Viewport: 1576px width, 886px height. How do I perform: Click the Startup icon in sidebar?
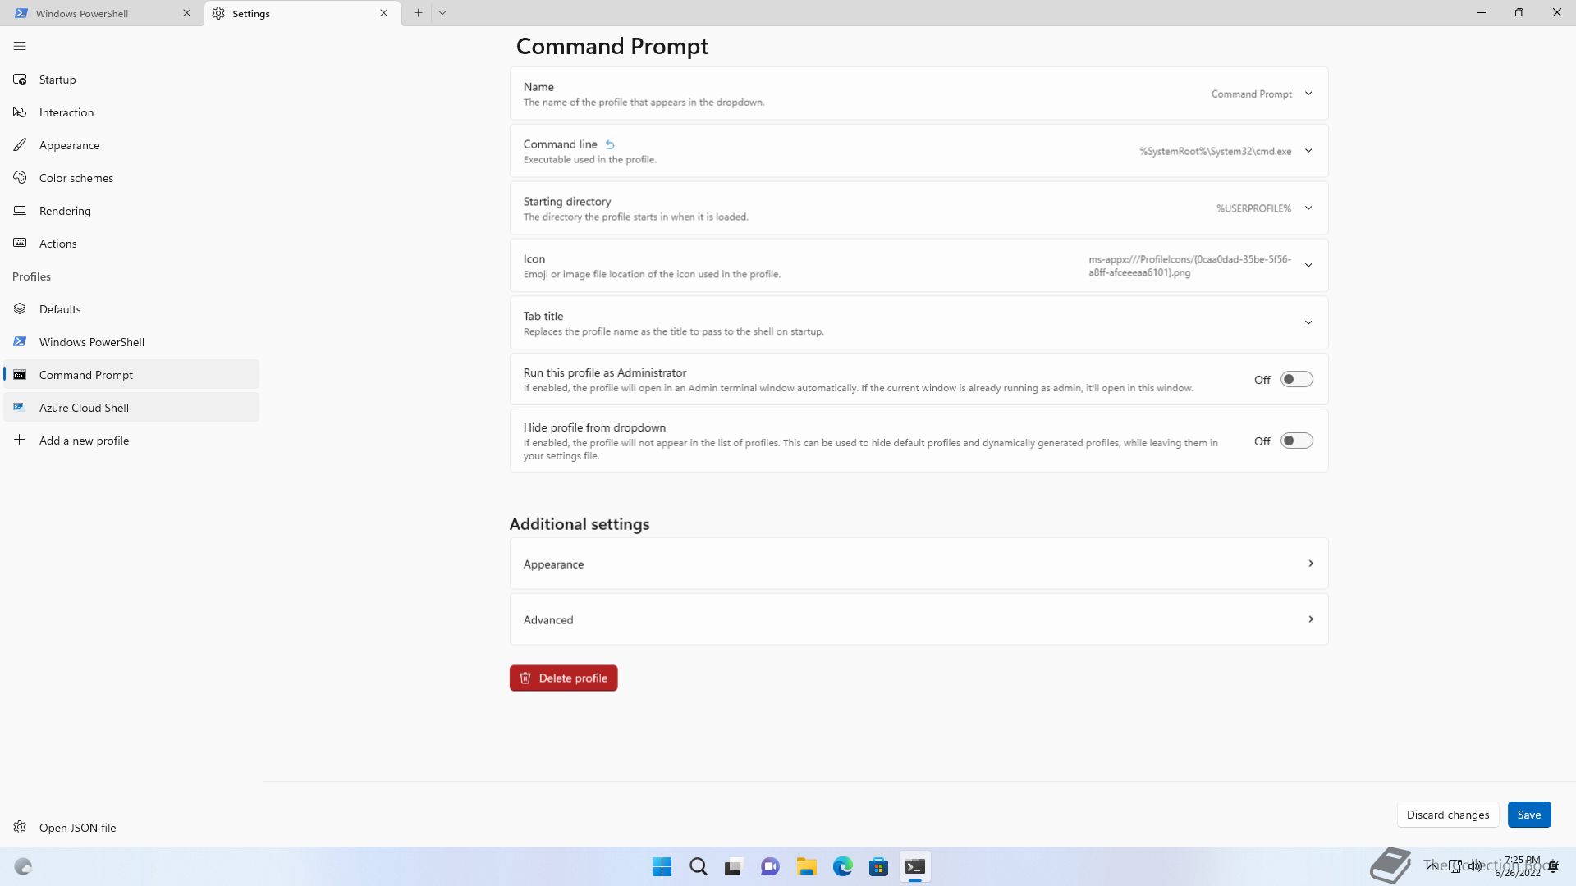pos(20,80)
